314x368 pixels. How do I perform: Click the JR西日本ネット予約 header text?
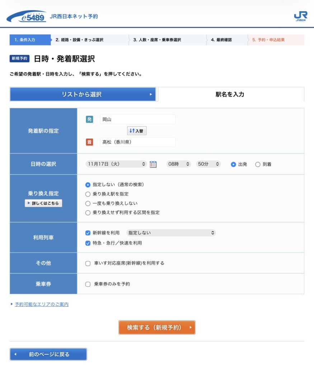pyautogui.click(x=74, y=17)
